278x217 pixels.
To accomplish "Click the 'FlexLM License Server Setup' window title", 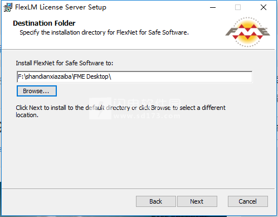I will tap(61, 7).
